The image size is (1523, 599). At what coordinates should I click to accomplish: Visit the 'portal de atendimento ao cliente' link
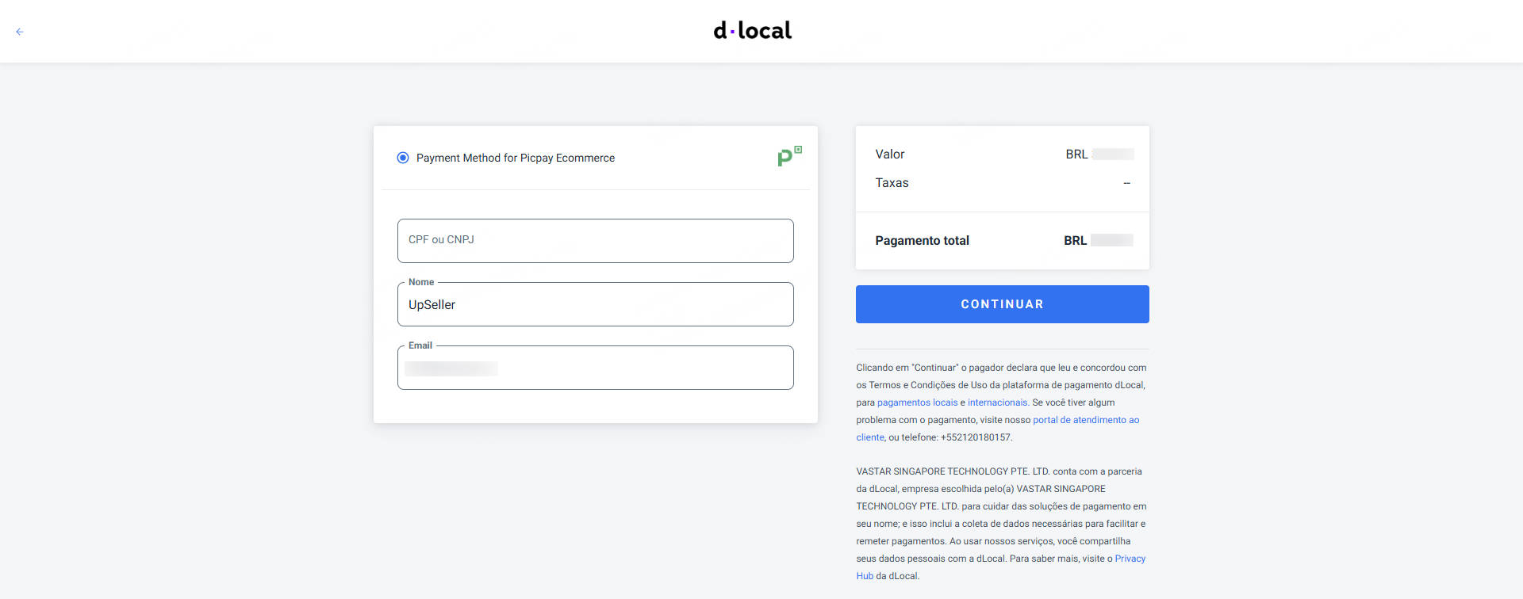[x=1085, y=420]
